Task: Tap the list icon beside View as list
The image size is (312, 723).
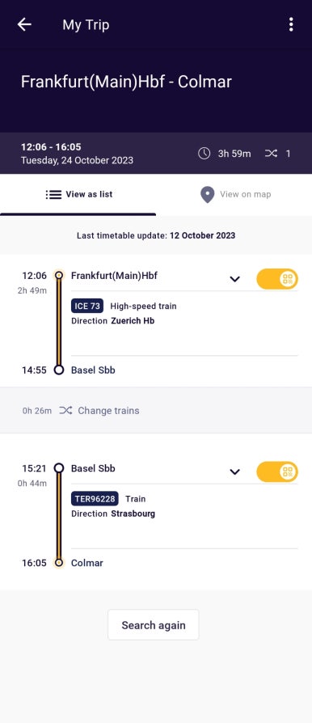Action: pos(53,195)
